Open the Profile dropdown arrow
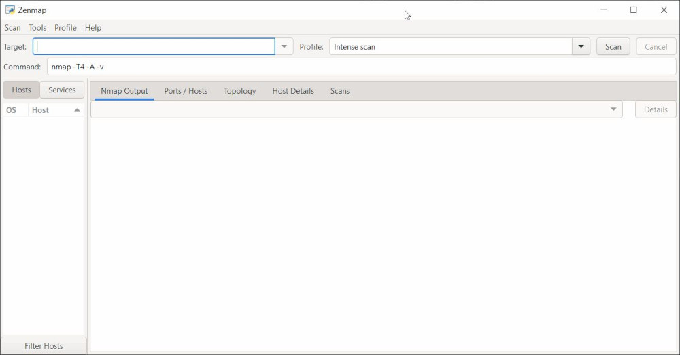The height and width of the screenshot is (355, 680). coord(581,46)
